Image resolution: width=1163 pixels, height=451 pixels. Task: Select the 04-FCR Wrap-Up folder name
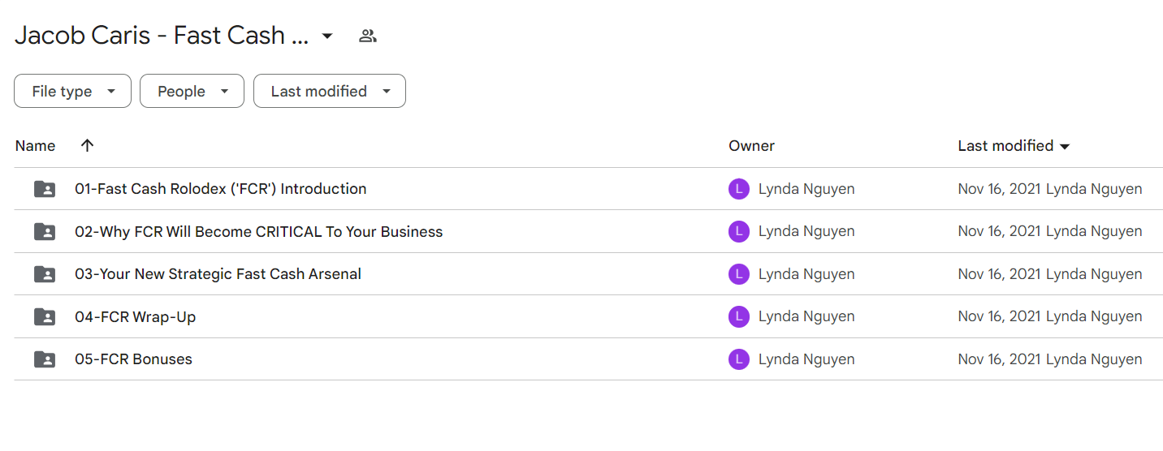[135, 317]
